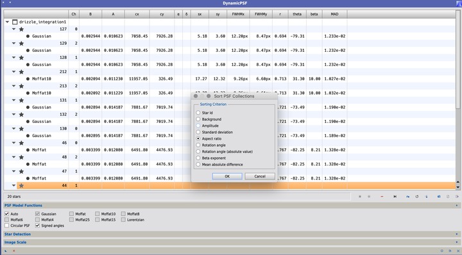
Task: Collapse star 213 tree row
Action: 14,86
